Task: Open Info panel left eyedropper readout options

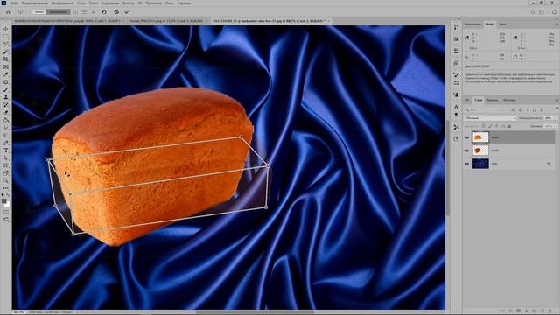Action: point(466,38)
